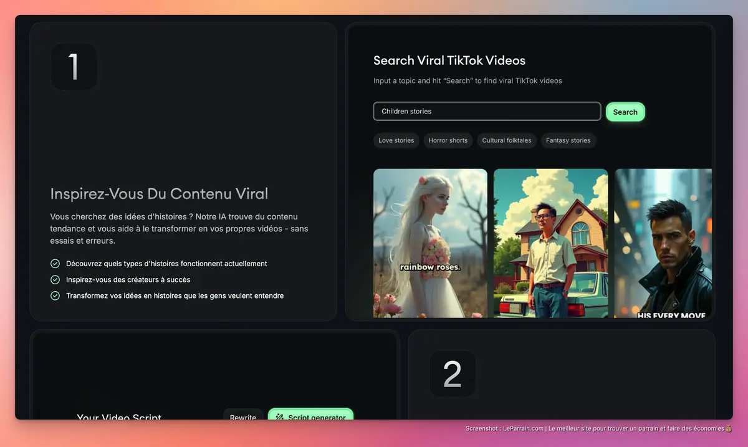This screenshot has height=447, width=748.
Task: Click text Transformez vos idées en histoires
Action: click(175, 296)
